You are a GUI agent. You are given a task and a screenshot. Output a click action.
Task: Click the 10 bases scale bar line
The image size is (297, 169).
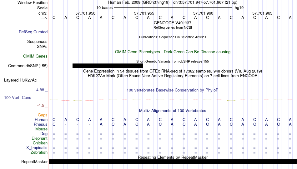pos(173,8)
